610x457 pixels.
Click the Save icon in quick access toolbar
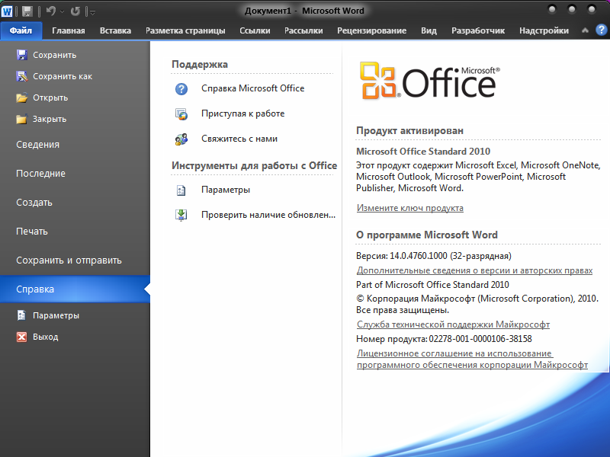pos(27,11)
